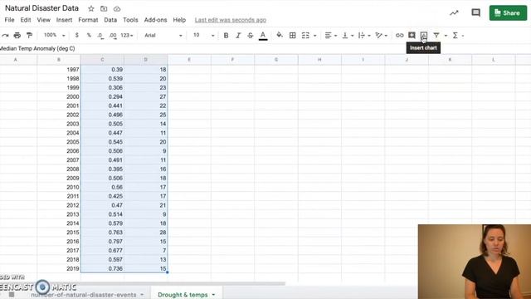531x299 pixels.
Task: Open text color picker
Action: coord(263,35)
